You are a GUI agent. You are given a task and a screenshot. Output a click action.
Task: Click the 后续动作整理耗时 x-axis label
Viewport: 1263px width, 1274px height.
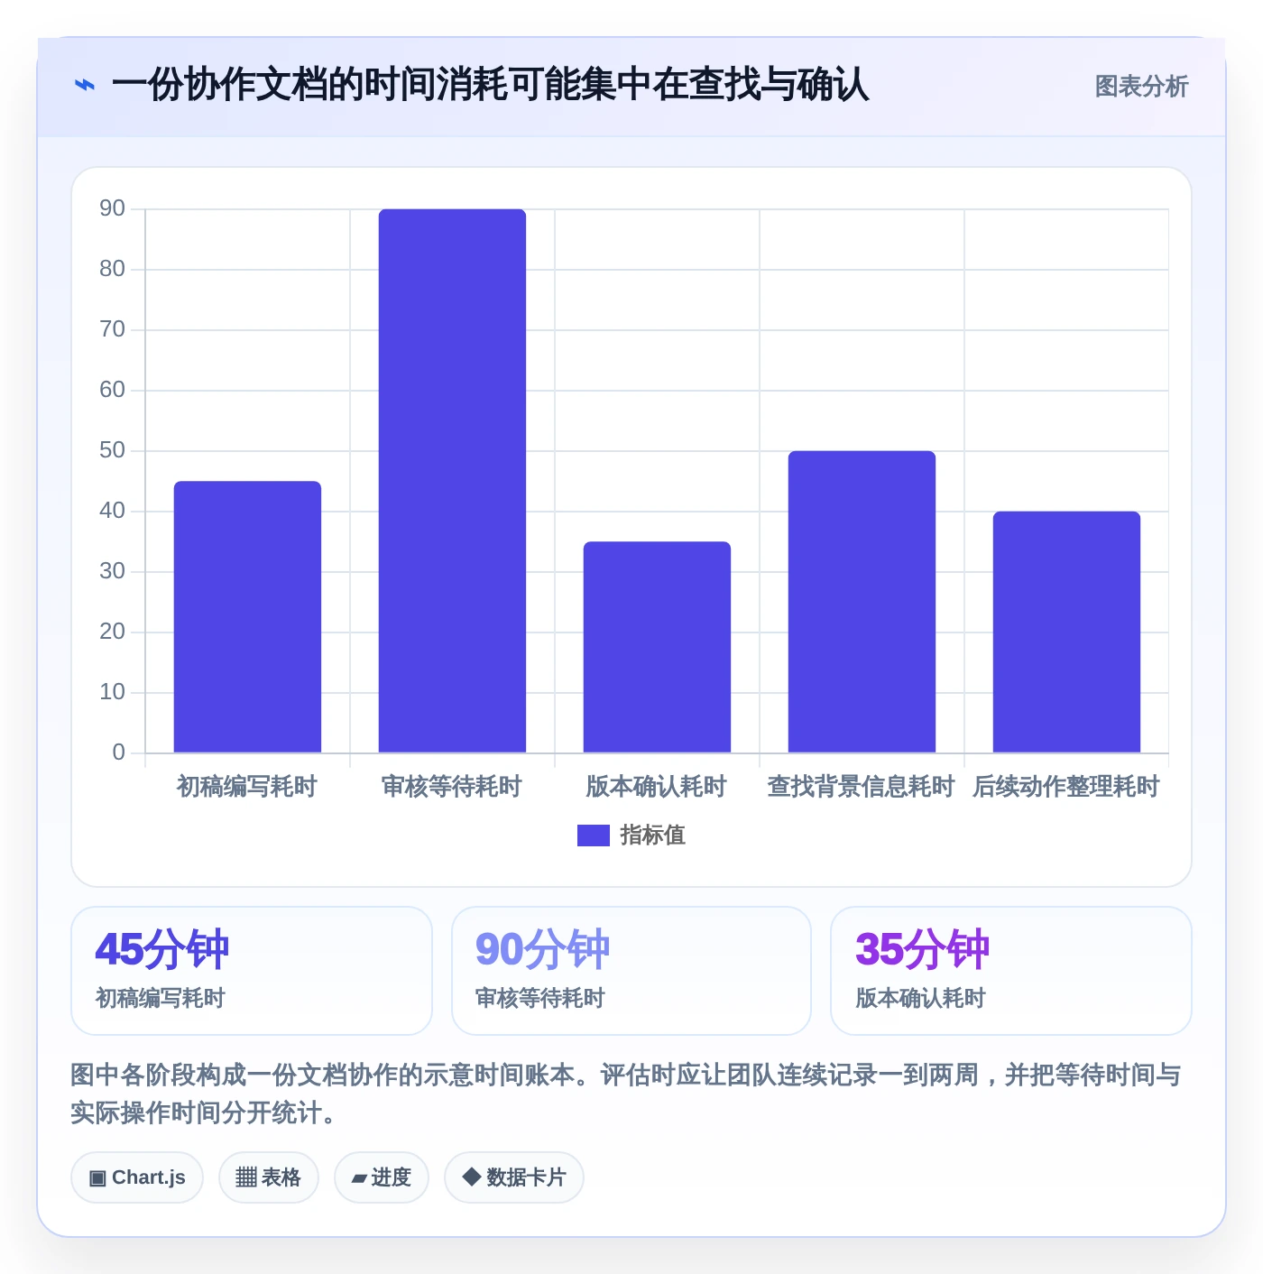coord(1066,787)
